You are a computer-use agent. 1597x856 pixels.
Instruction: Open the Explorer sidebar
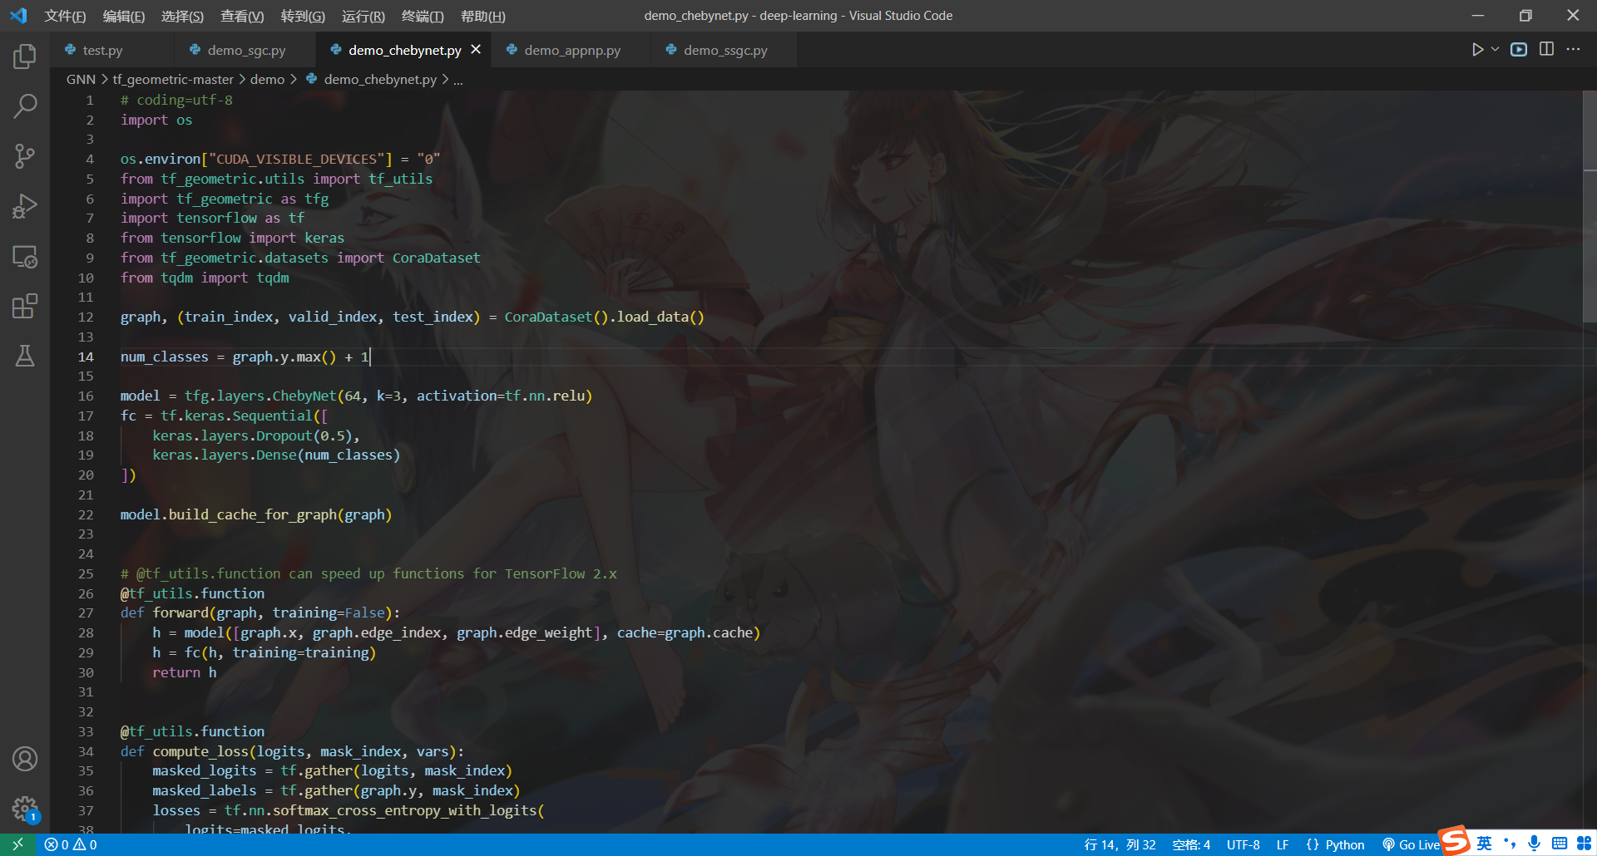coord(24,57)
